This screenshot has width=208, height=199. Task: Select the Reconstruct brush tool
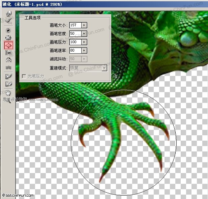point(8,21)
